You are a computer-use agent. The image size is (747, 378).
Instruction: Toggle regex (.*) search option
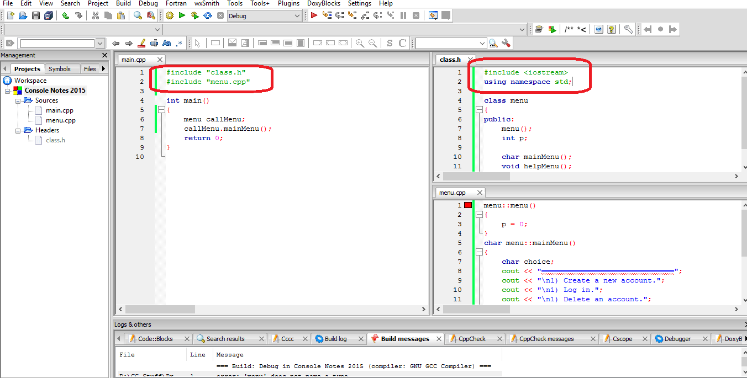coord(179,43)
